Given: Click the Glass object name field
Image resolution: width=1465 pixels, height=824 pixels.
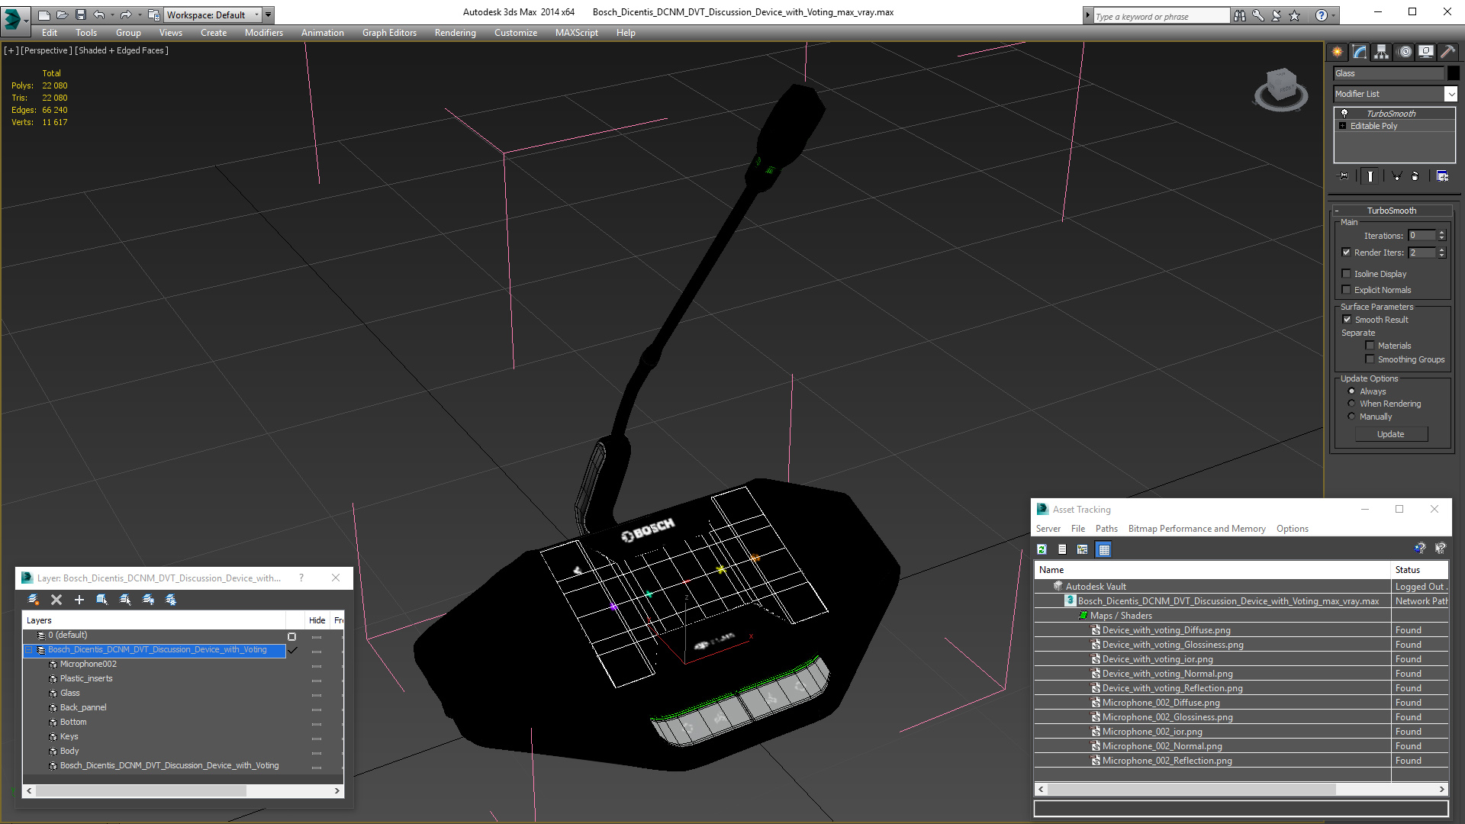Looking at the screenshot, I should point(1389,73).
